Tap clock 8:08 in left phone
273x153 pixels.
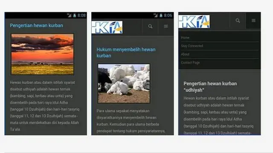pos(81,15)
